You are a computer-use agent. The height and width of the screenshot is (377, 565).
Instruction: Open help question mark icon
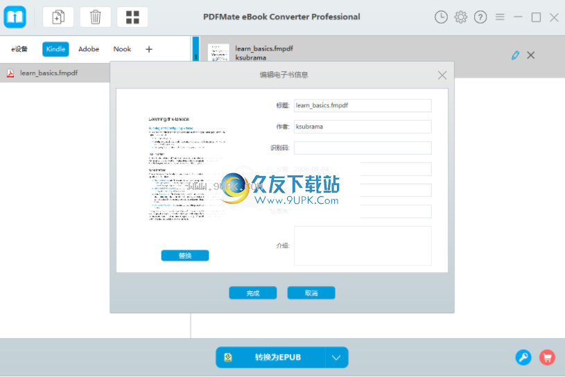[x=480, y=17]
